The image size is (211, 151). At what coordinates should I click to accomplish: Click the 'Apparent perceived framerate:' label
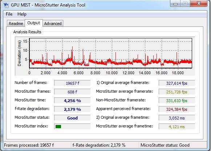[123, 109]
